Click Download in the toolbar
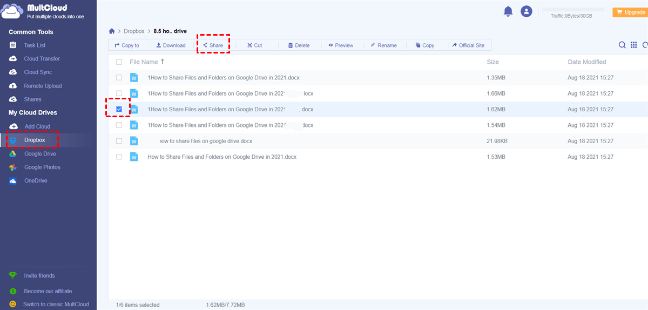648x310 pixels. point(171,45)
